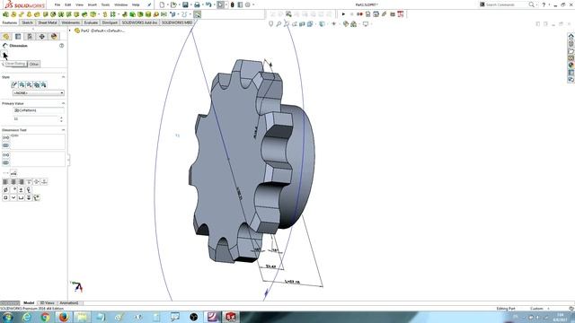The width and height of the screenshot is (575, 323).
Task: Open the Tools menu
Action: click(105, 4)
